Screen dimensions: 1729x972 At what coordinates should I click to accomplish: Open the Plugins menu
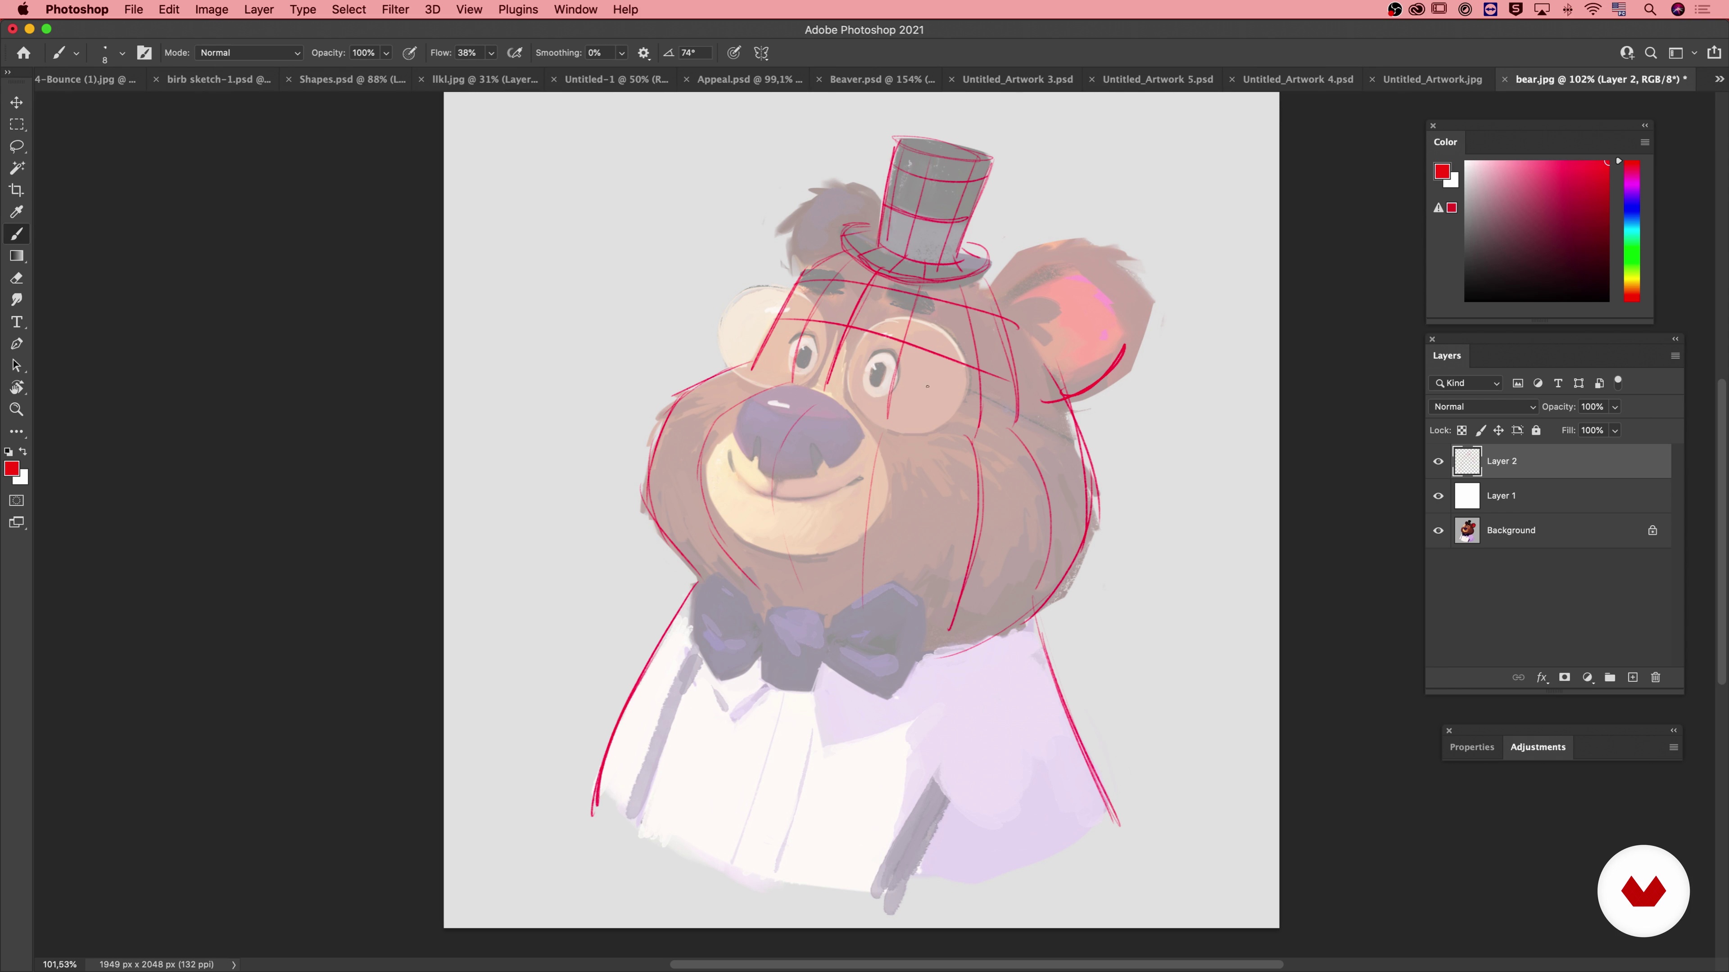(517, 9)
